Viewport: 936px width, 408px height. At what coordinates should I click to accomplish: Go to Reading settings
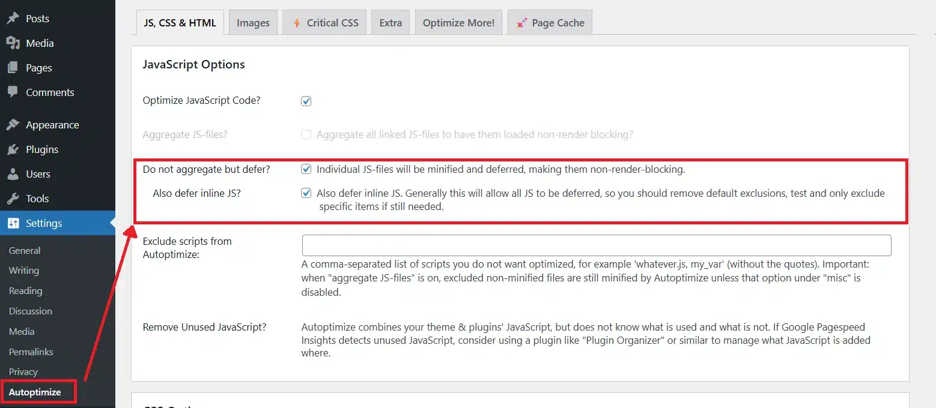click(x=25, y=291)
